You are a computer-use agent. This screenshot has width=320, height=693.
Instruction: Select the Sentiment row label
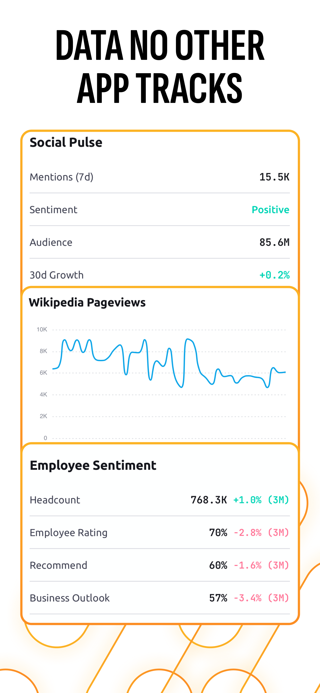coord(53,210)
